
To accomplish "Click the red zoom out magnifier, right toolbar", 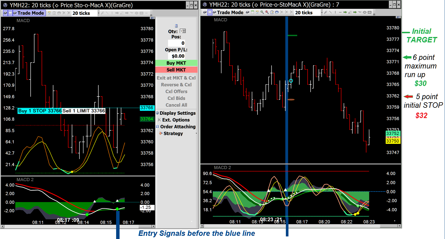I will coord(267,12).
